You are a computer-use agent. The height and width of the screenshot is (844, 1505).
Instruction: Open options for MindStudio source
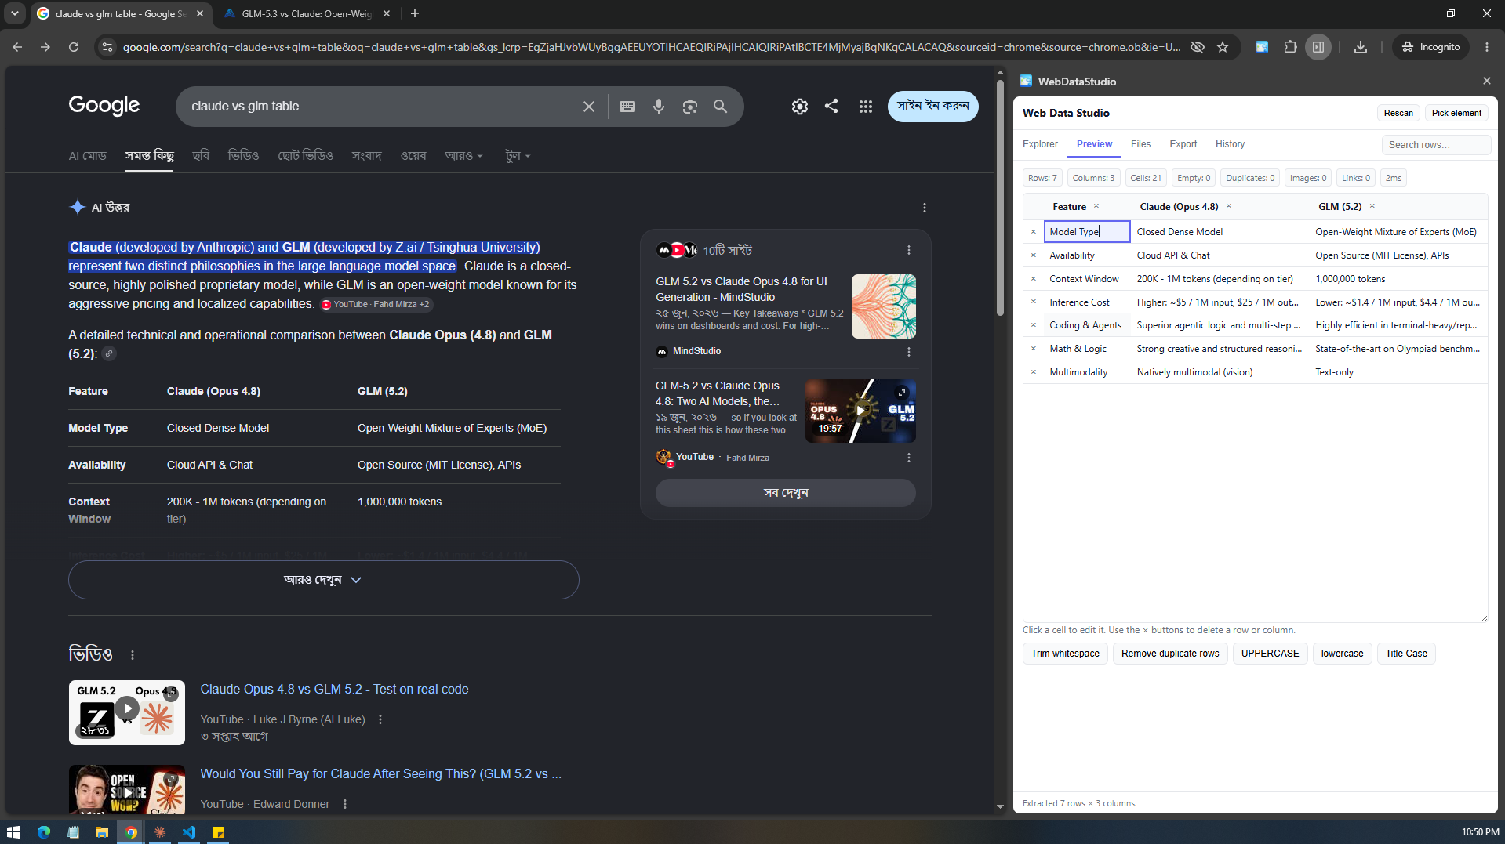click(x=909, y=352)
